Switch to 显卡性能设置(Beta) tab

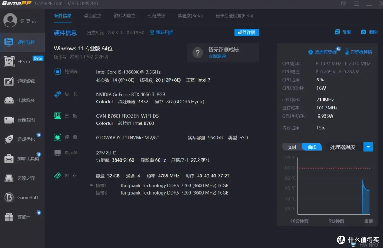(234, 16)
